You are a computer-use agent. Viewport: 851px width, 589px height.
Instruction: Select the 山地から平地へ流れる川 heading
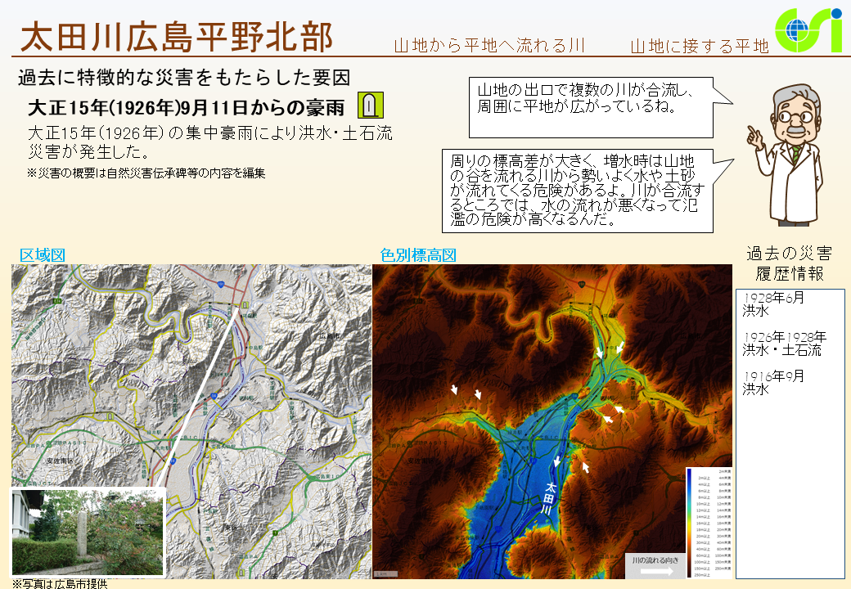click(x=489, y=46)
